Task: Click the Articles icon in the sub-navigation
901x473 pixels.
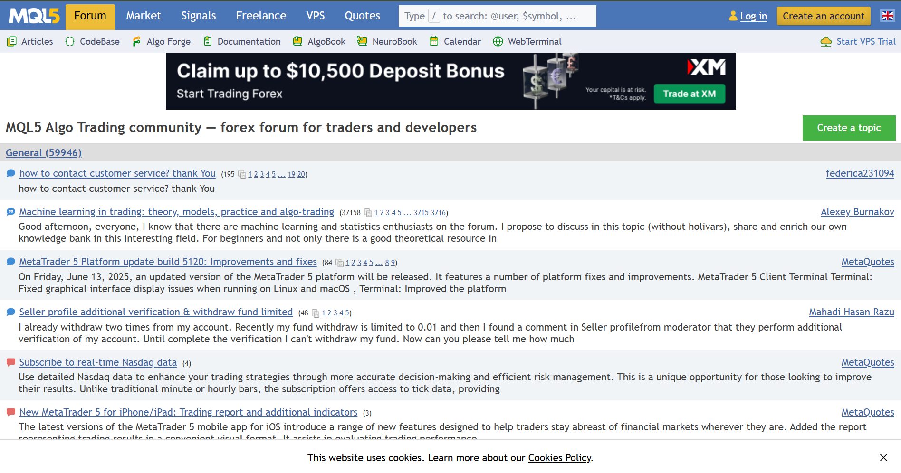Action: click(x=12, y=41)
